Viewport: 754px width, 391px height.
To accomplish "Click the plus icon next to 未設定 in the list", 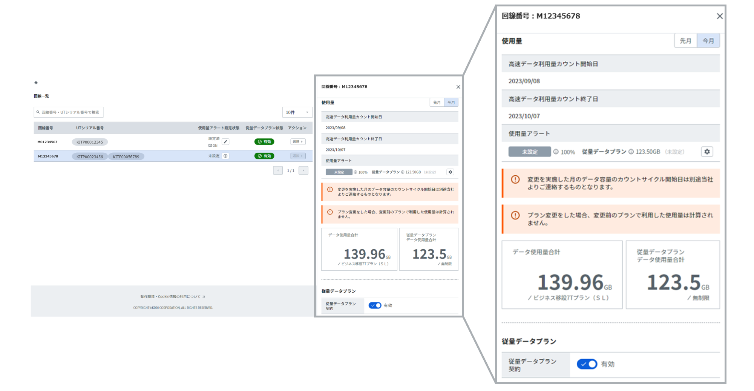I will [x=225, y=156].
